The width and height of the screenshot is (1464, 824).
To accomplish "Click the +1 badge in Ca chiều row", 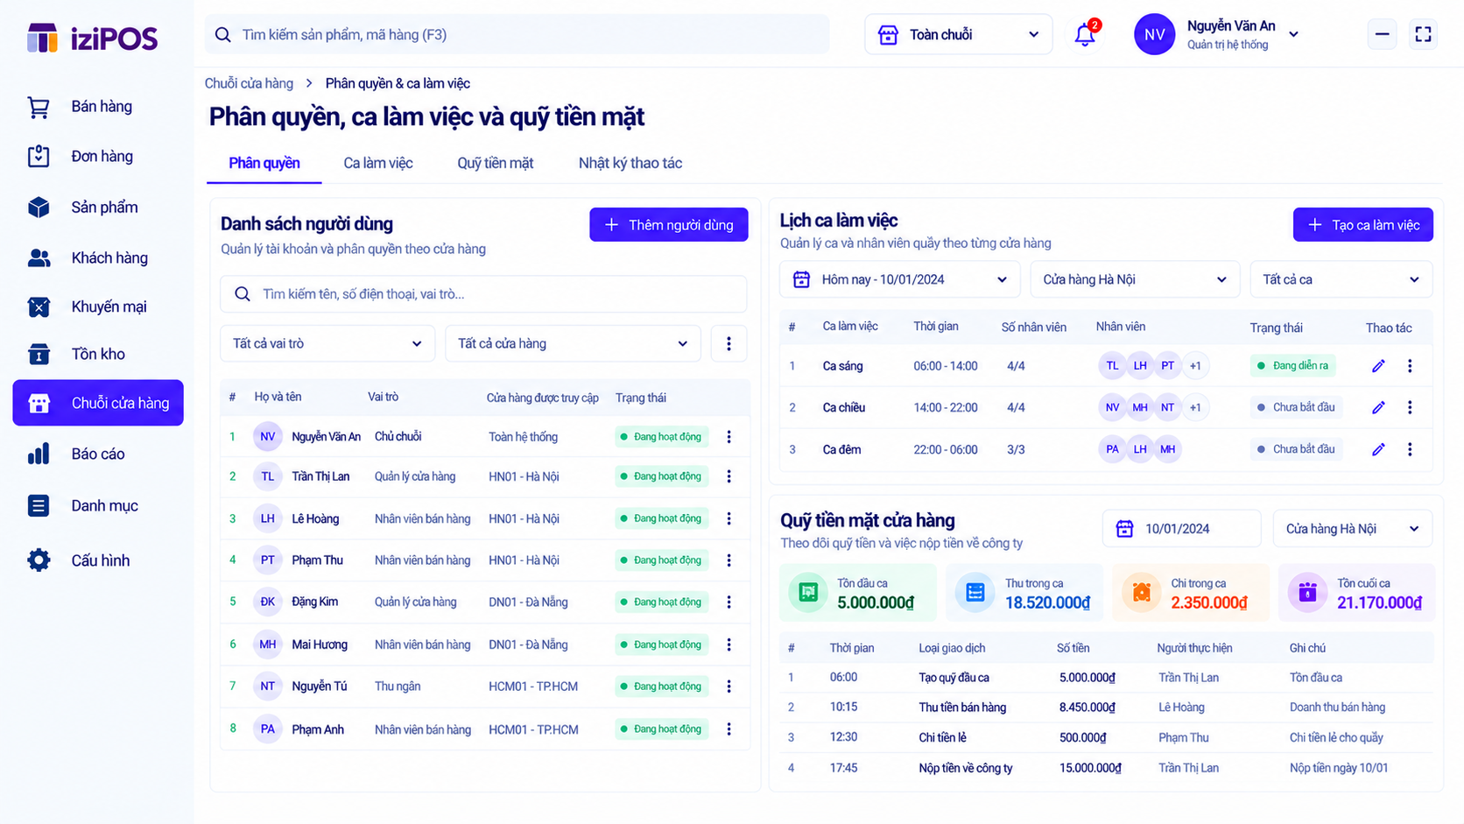I will tap(1195, 407).
